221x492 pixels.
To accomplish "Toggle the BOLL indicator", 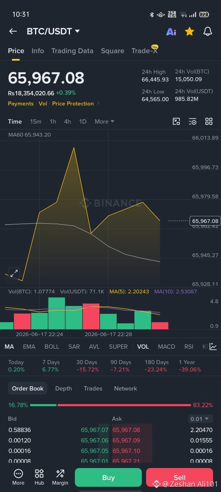I will pos(52,347).
